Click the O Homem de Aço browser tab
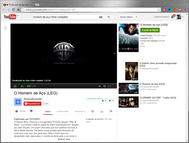The width and height of the screenshot is (189, 143). [18, 5]
